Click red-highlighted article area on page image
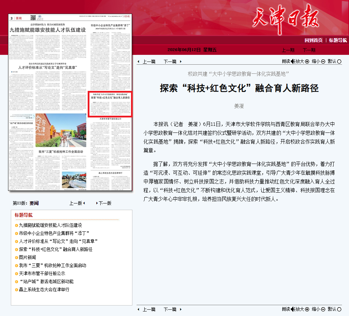 pos(110,104)
